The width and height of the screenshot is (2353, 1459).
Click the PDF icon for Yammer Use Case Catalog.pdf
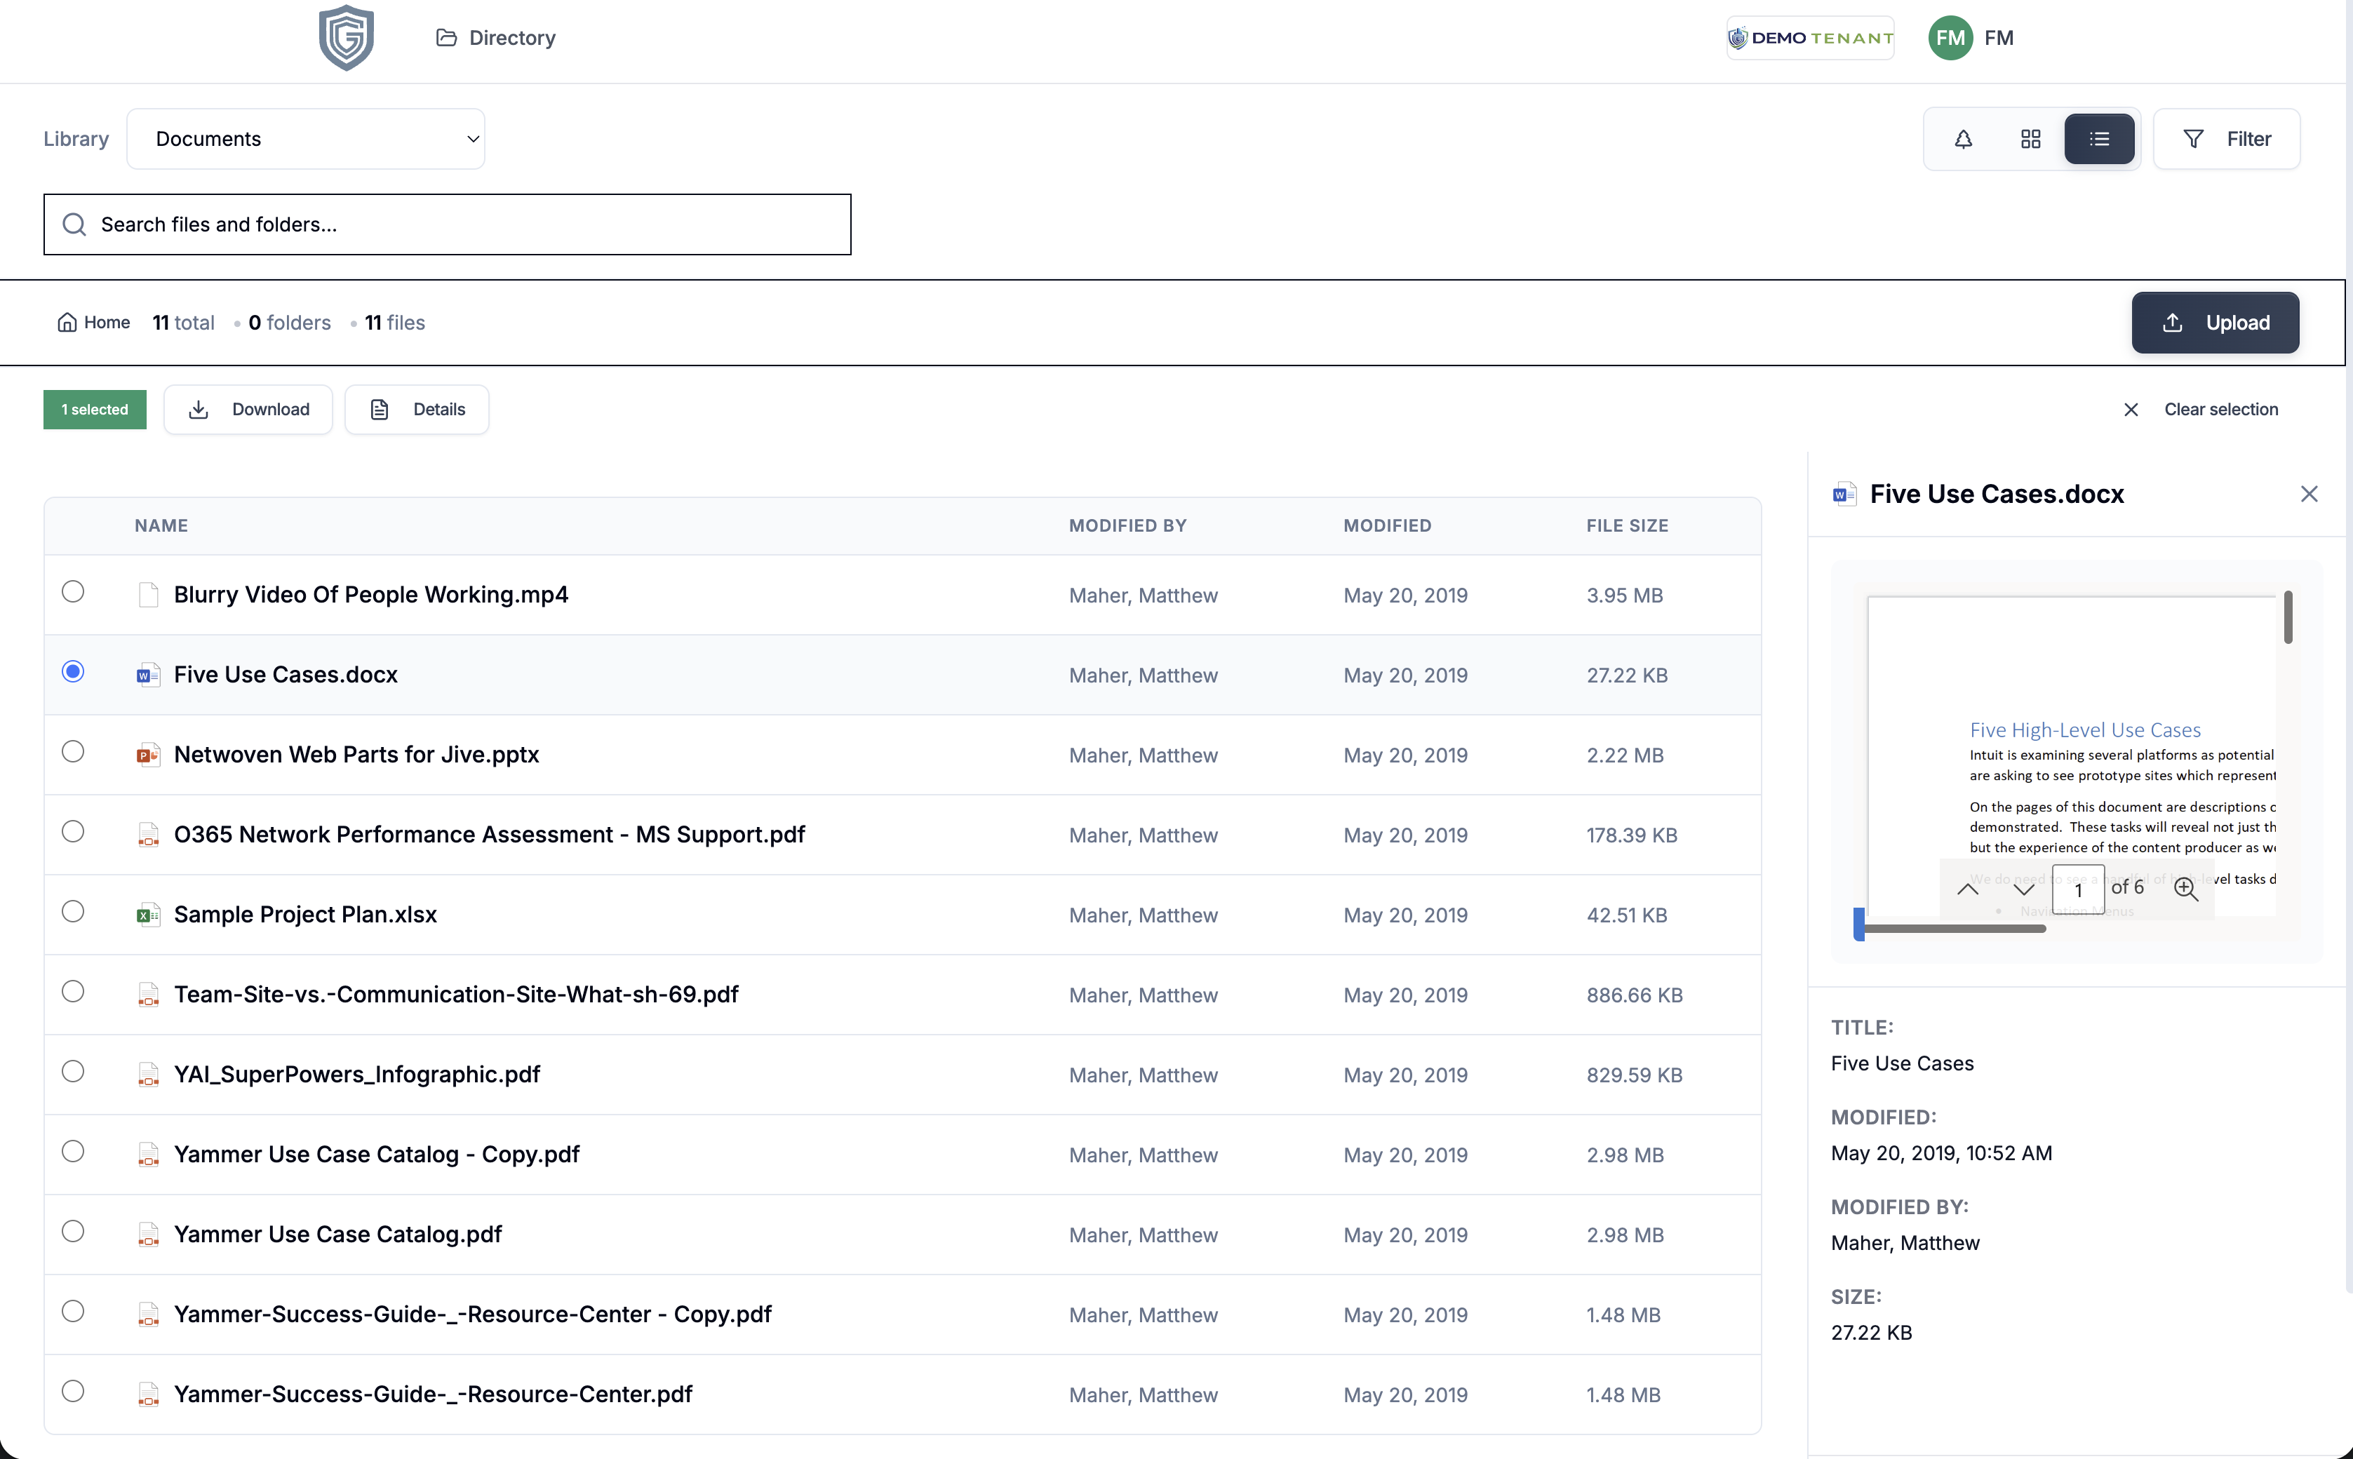tap(147, 1234)
